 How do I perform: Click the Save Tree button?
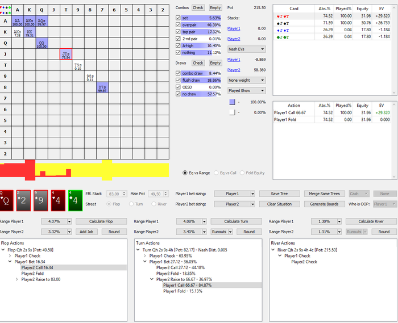pyautogui.click(x=280, y=194)
